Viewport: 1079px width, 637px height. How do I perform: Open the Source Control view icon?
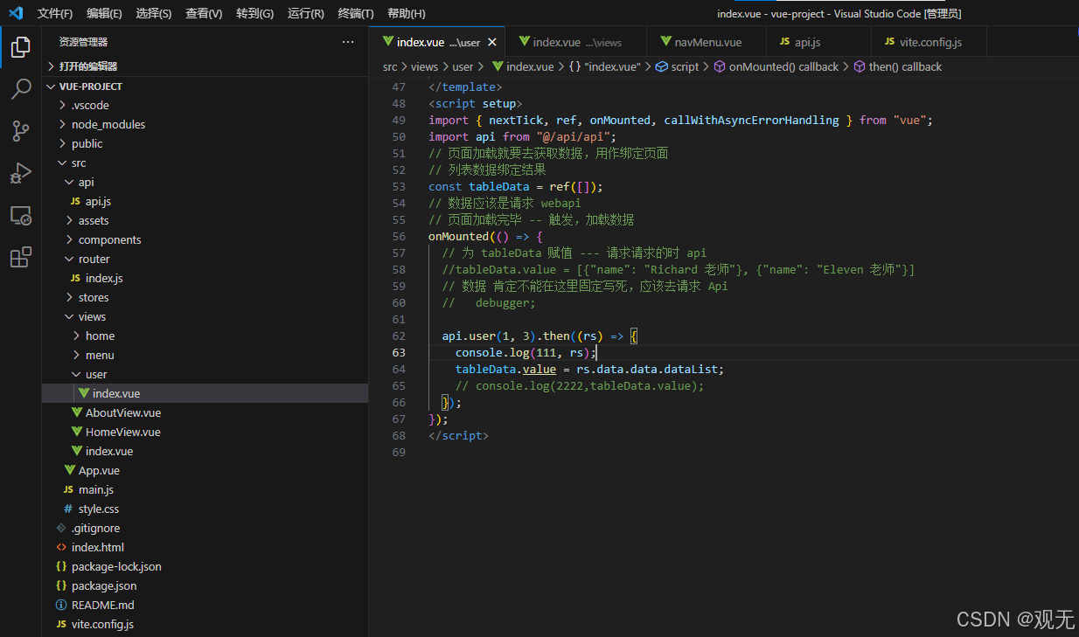[21, 131]
